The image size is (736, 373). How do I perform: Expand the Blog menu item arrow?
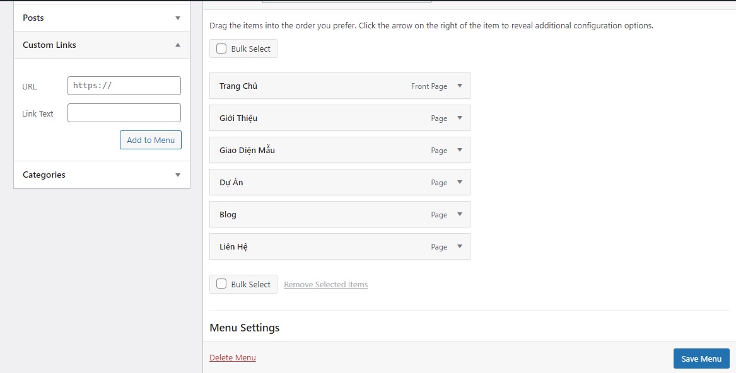click(x=459, y=214)
